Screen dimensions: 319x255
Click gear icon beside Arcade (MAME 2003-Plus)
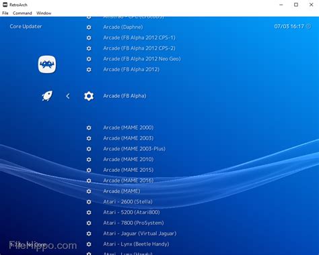[x=89, y=149]
